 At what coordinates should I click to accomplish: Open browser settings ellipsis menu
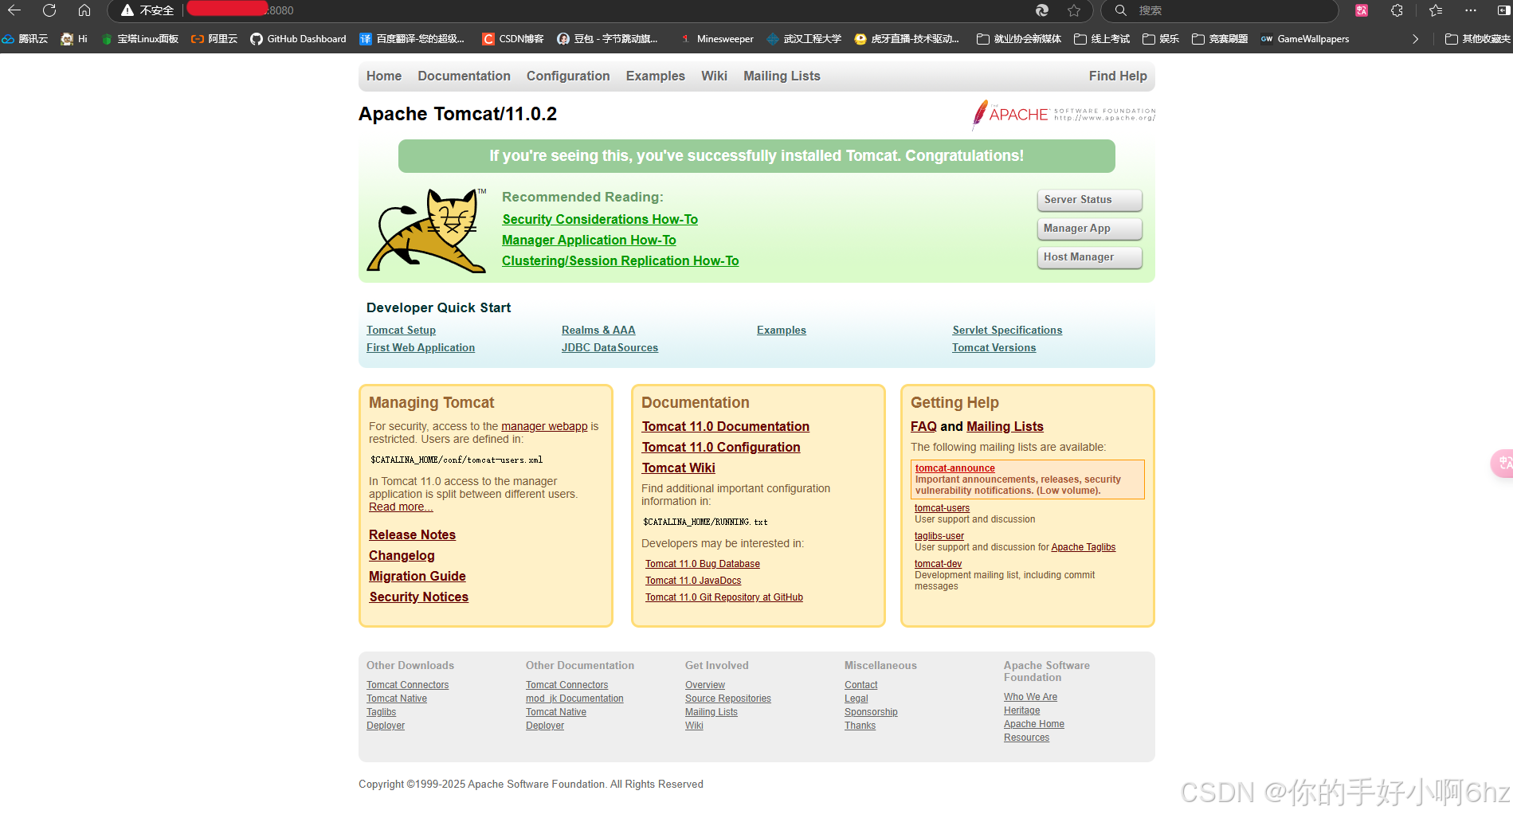click(x=1471, y=10)
